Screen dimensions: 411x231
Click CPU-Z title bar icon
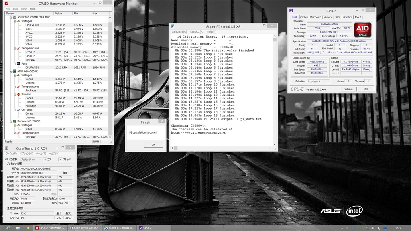[x=291, y=11]
